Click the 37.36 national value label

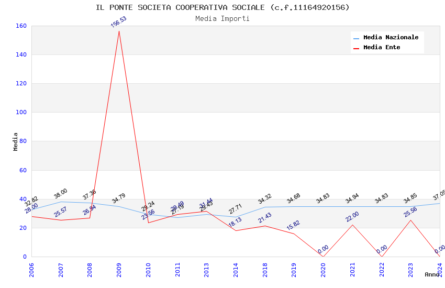(x=90, y=195)
